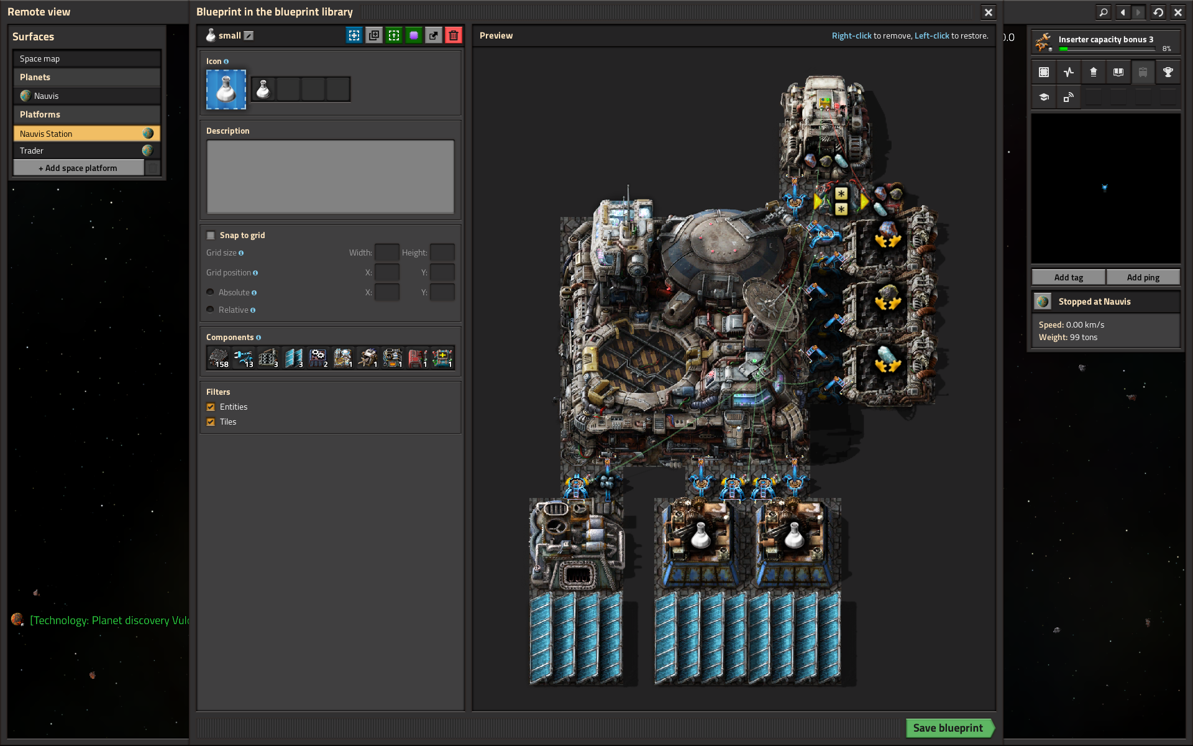Open the Factoriopedia book icon
Image resolution: width=1193 pixels, height=746 pixels.
(1118, 72)
